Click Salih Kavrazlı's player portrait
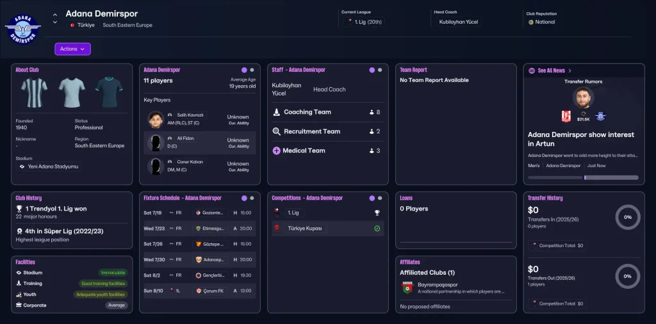The image size is (656, 324). click(x=156, y=120)
